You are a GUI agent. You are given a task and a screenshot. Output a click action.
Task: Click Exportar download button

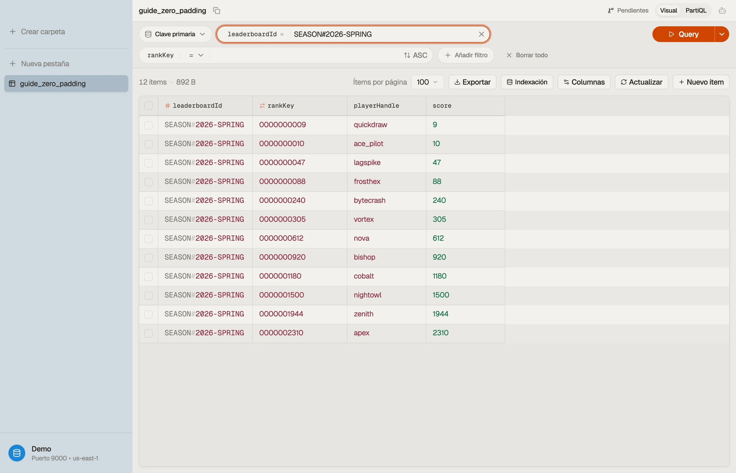[472, 82]
